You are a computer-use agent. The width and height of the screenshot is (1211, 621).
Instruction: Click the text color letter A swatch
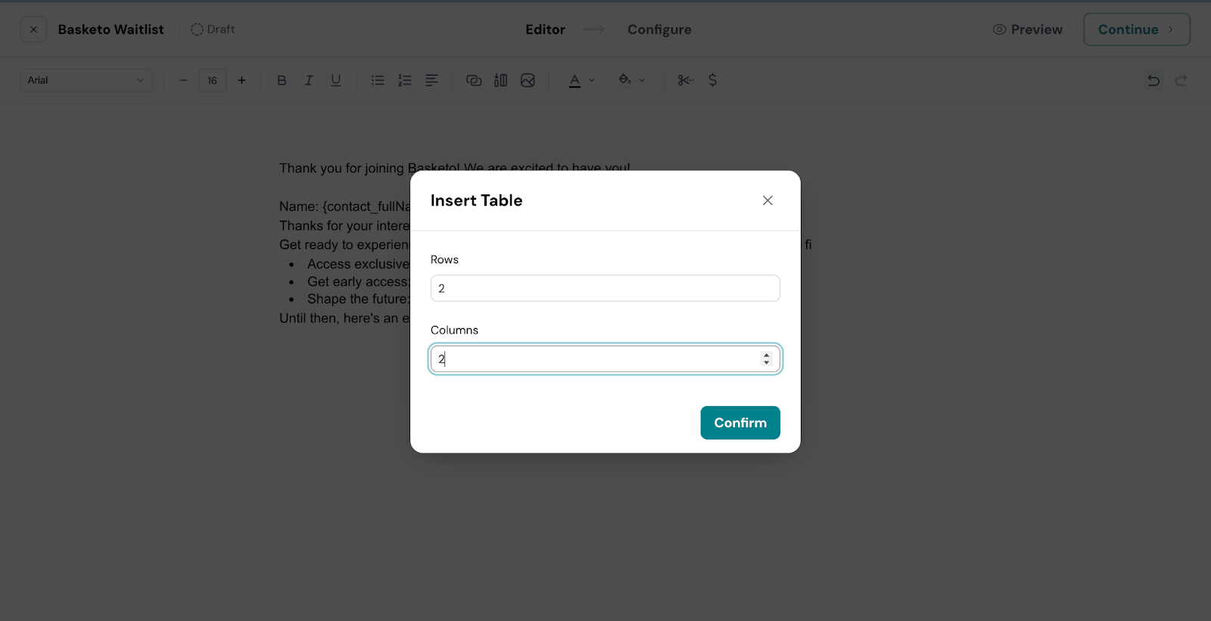[574, 80]
